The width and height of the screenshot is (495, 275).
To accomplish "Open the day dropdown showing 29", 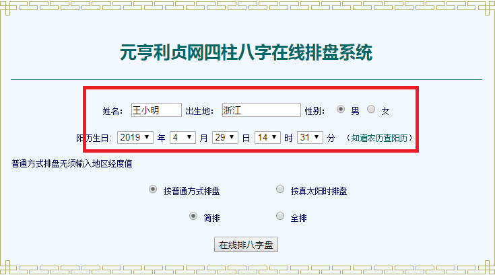I will pos(225,138).
